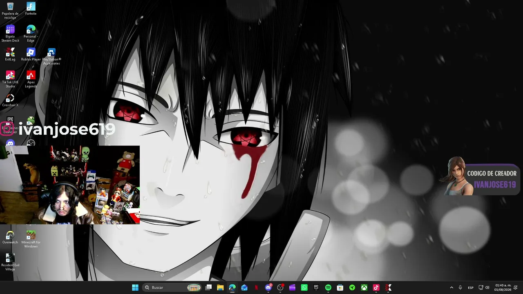Select the ExitLag desktop shortcut
The width and height of the screenshot is (523, 294).
tap(10, 54)
